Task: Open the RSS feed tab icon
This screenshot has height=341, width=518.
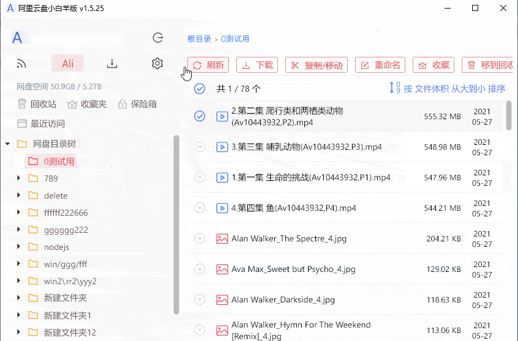Action: [22, 64]
